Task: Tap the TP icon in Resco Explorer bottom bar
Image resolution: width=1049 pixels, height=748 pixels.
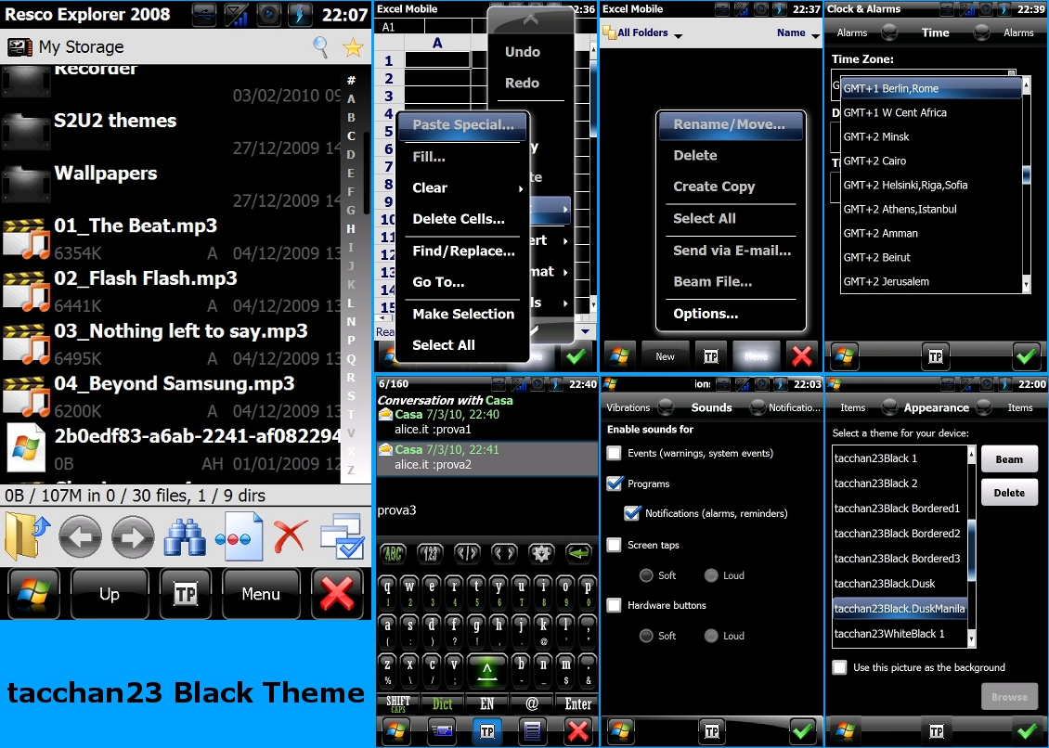Action: tap(186, 593)
